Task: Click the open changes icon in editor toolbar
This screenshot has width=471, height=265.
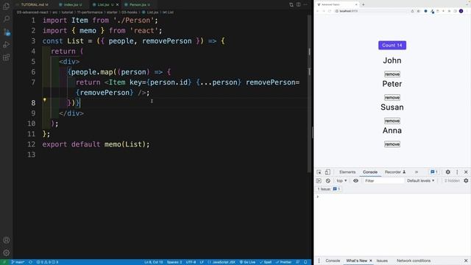Action: [291, 4]
